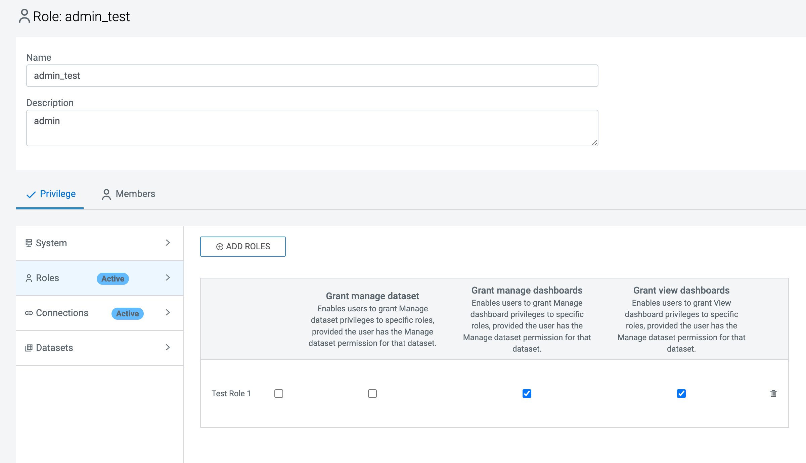This screenshot has width=806, height=463.
Task: Enable Grant manage dataset checkbox
Action: tap(372, 394)
